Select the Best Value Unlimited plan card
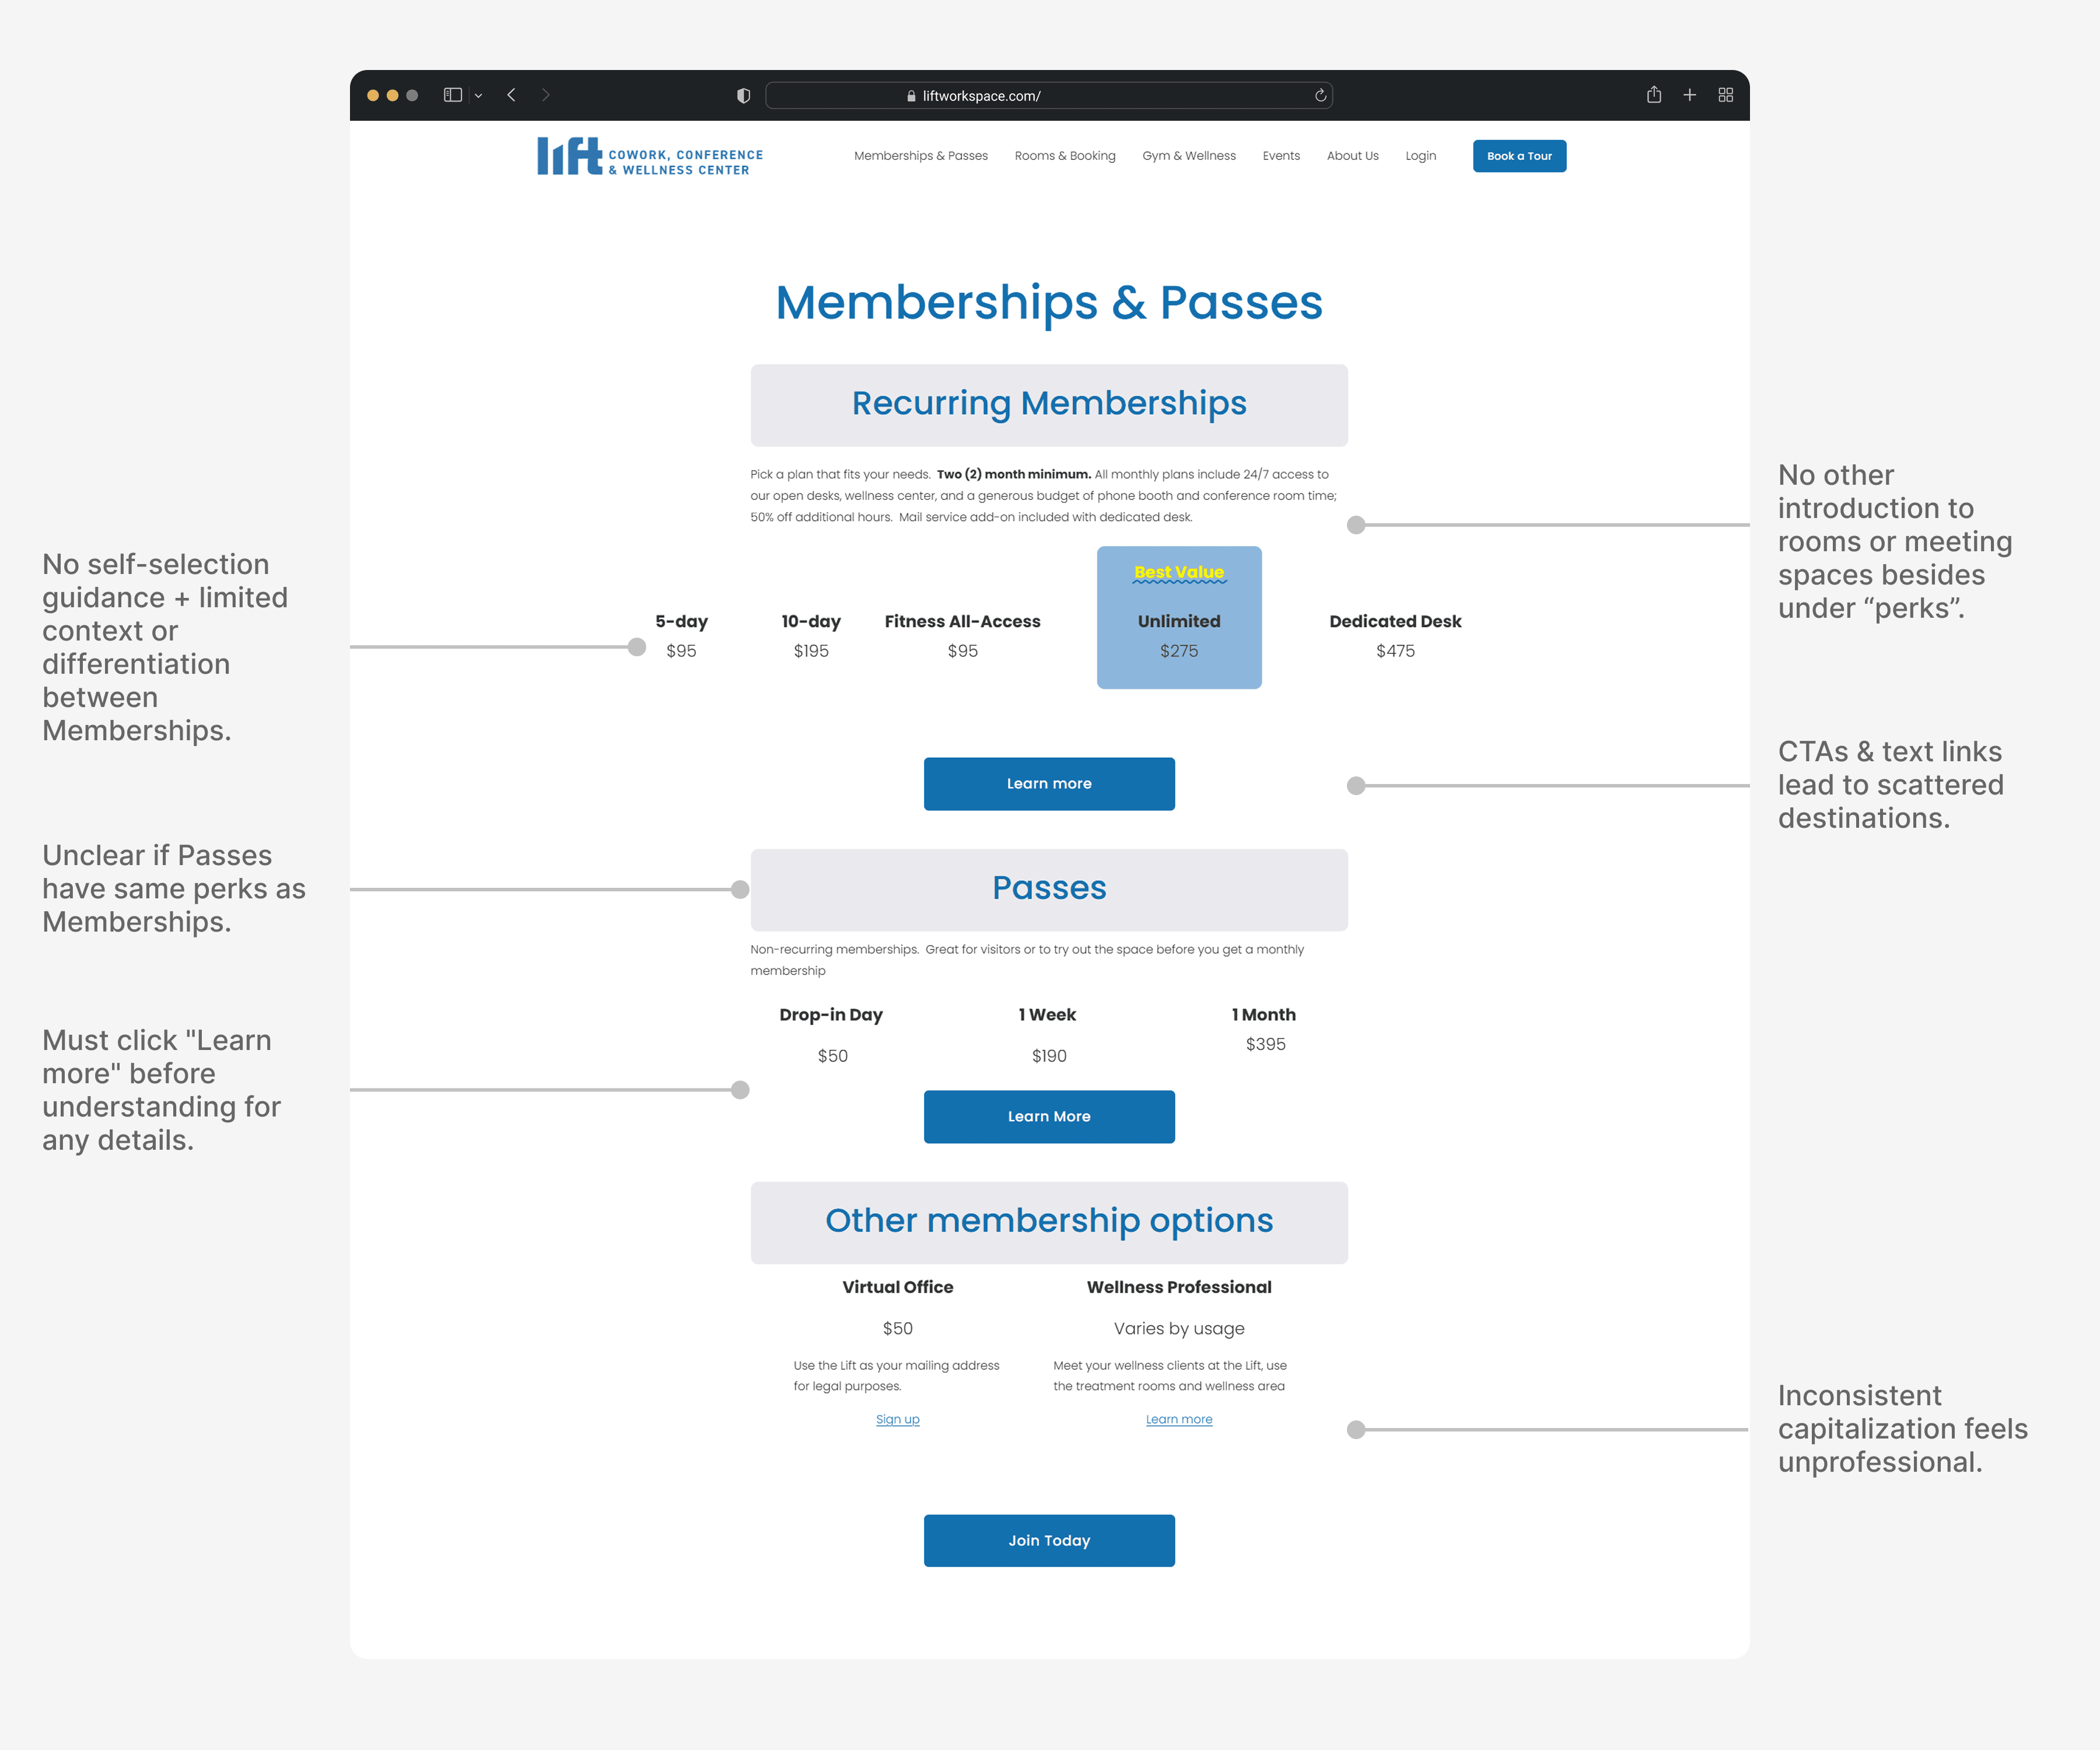The width and height of the screenshot is (2100, 1750). (x=1178, y=618)
